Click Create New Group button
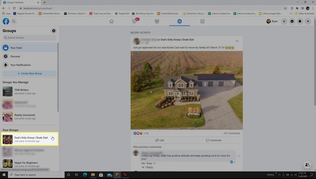Screen dimensions: 316x179 [30, 73]
